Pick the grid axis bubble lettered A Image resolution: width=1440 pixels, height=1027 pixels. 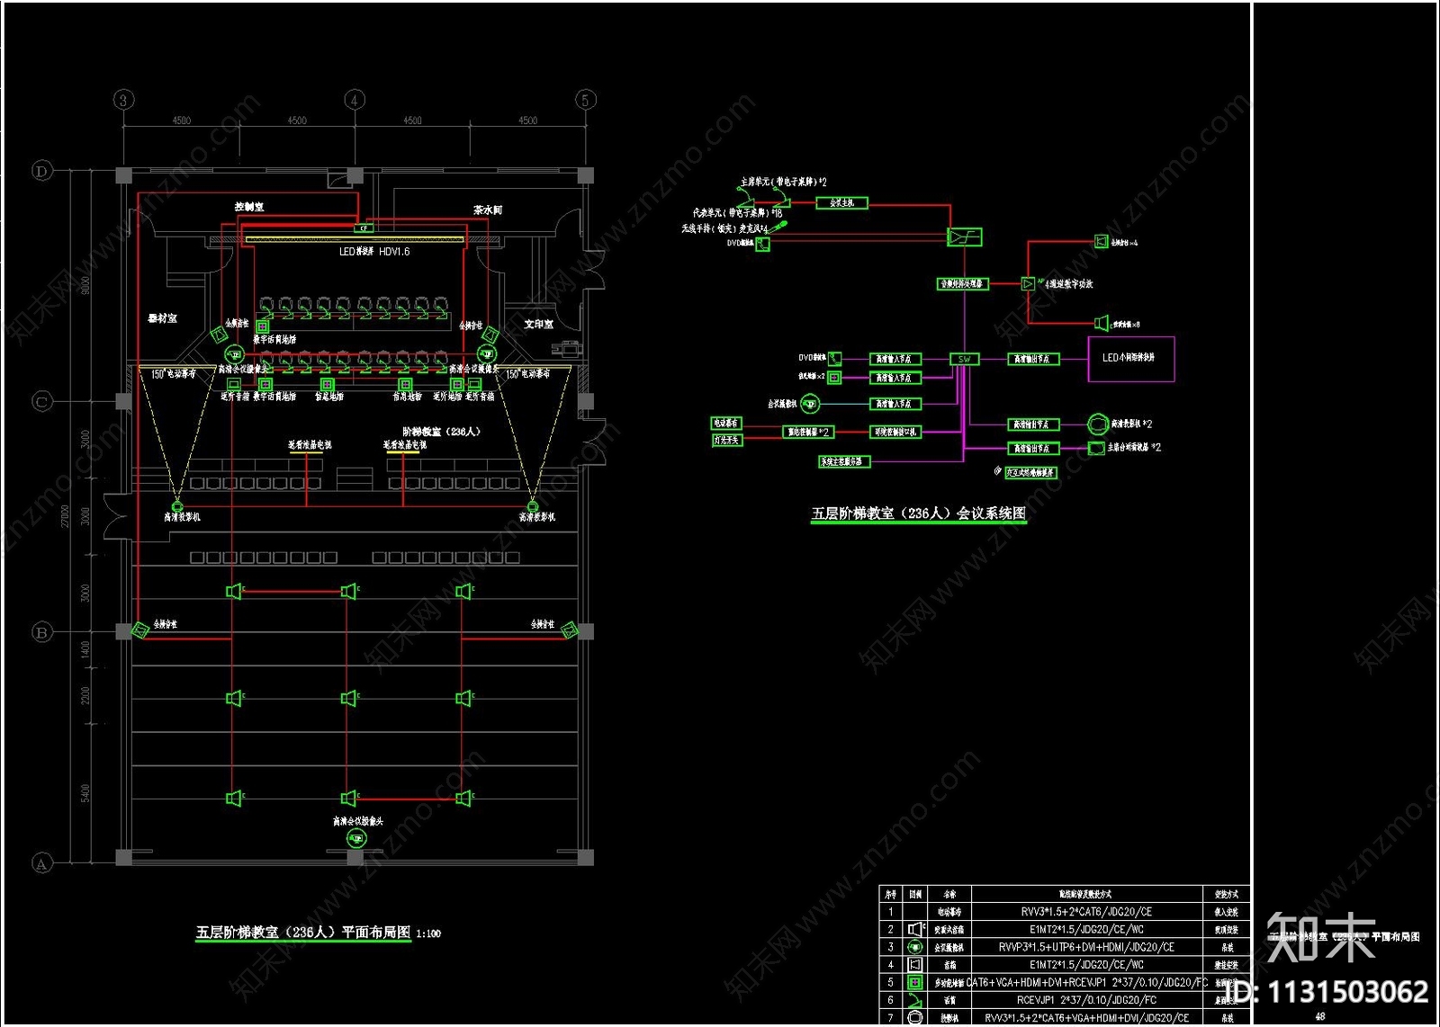tap(42, 863)
